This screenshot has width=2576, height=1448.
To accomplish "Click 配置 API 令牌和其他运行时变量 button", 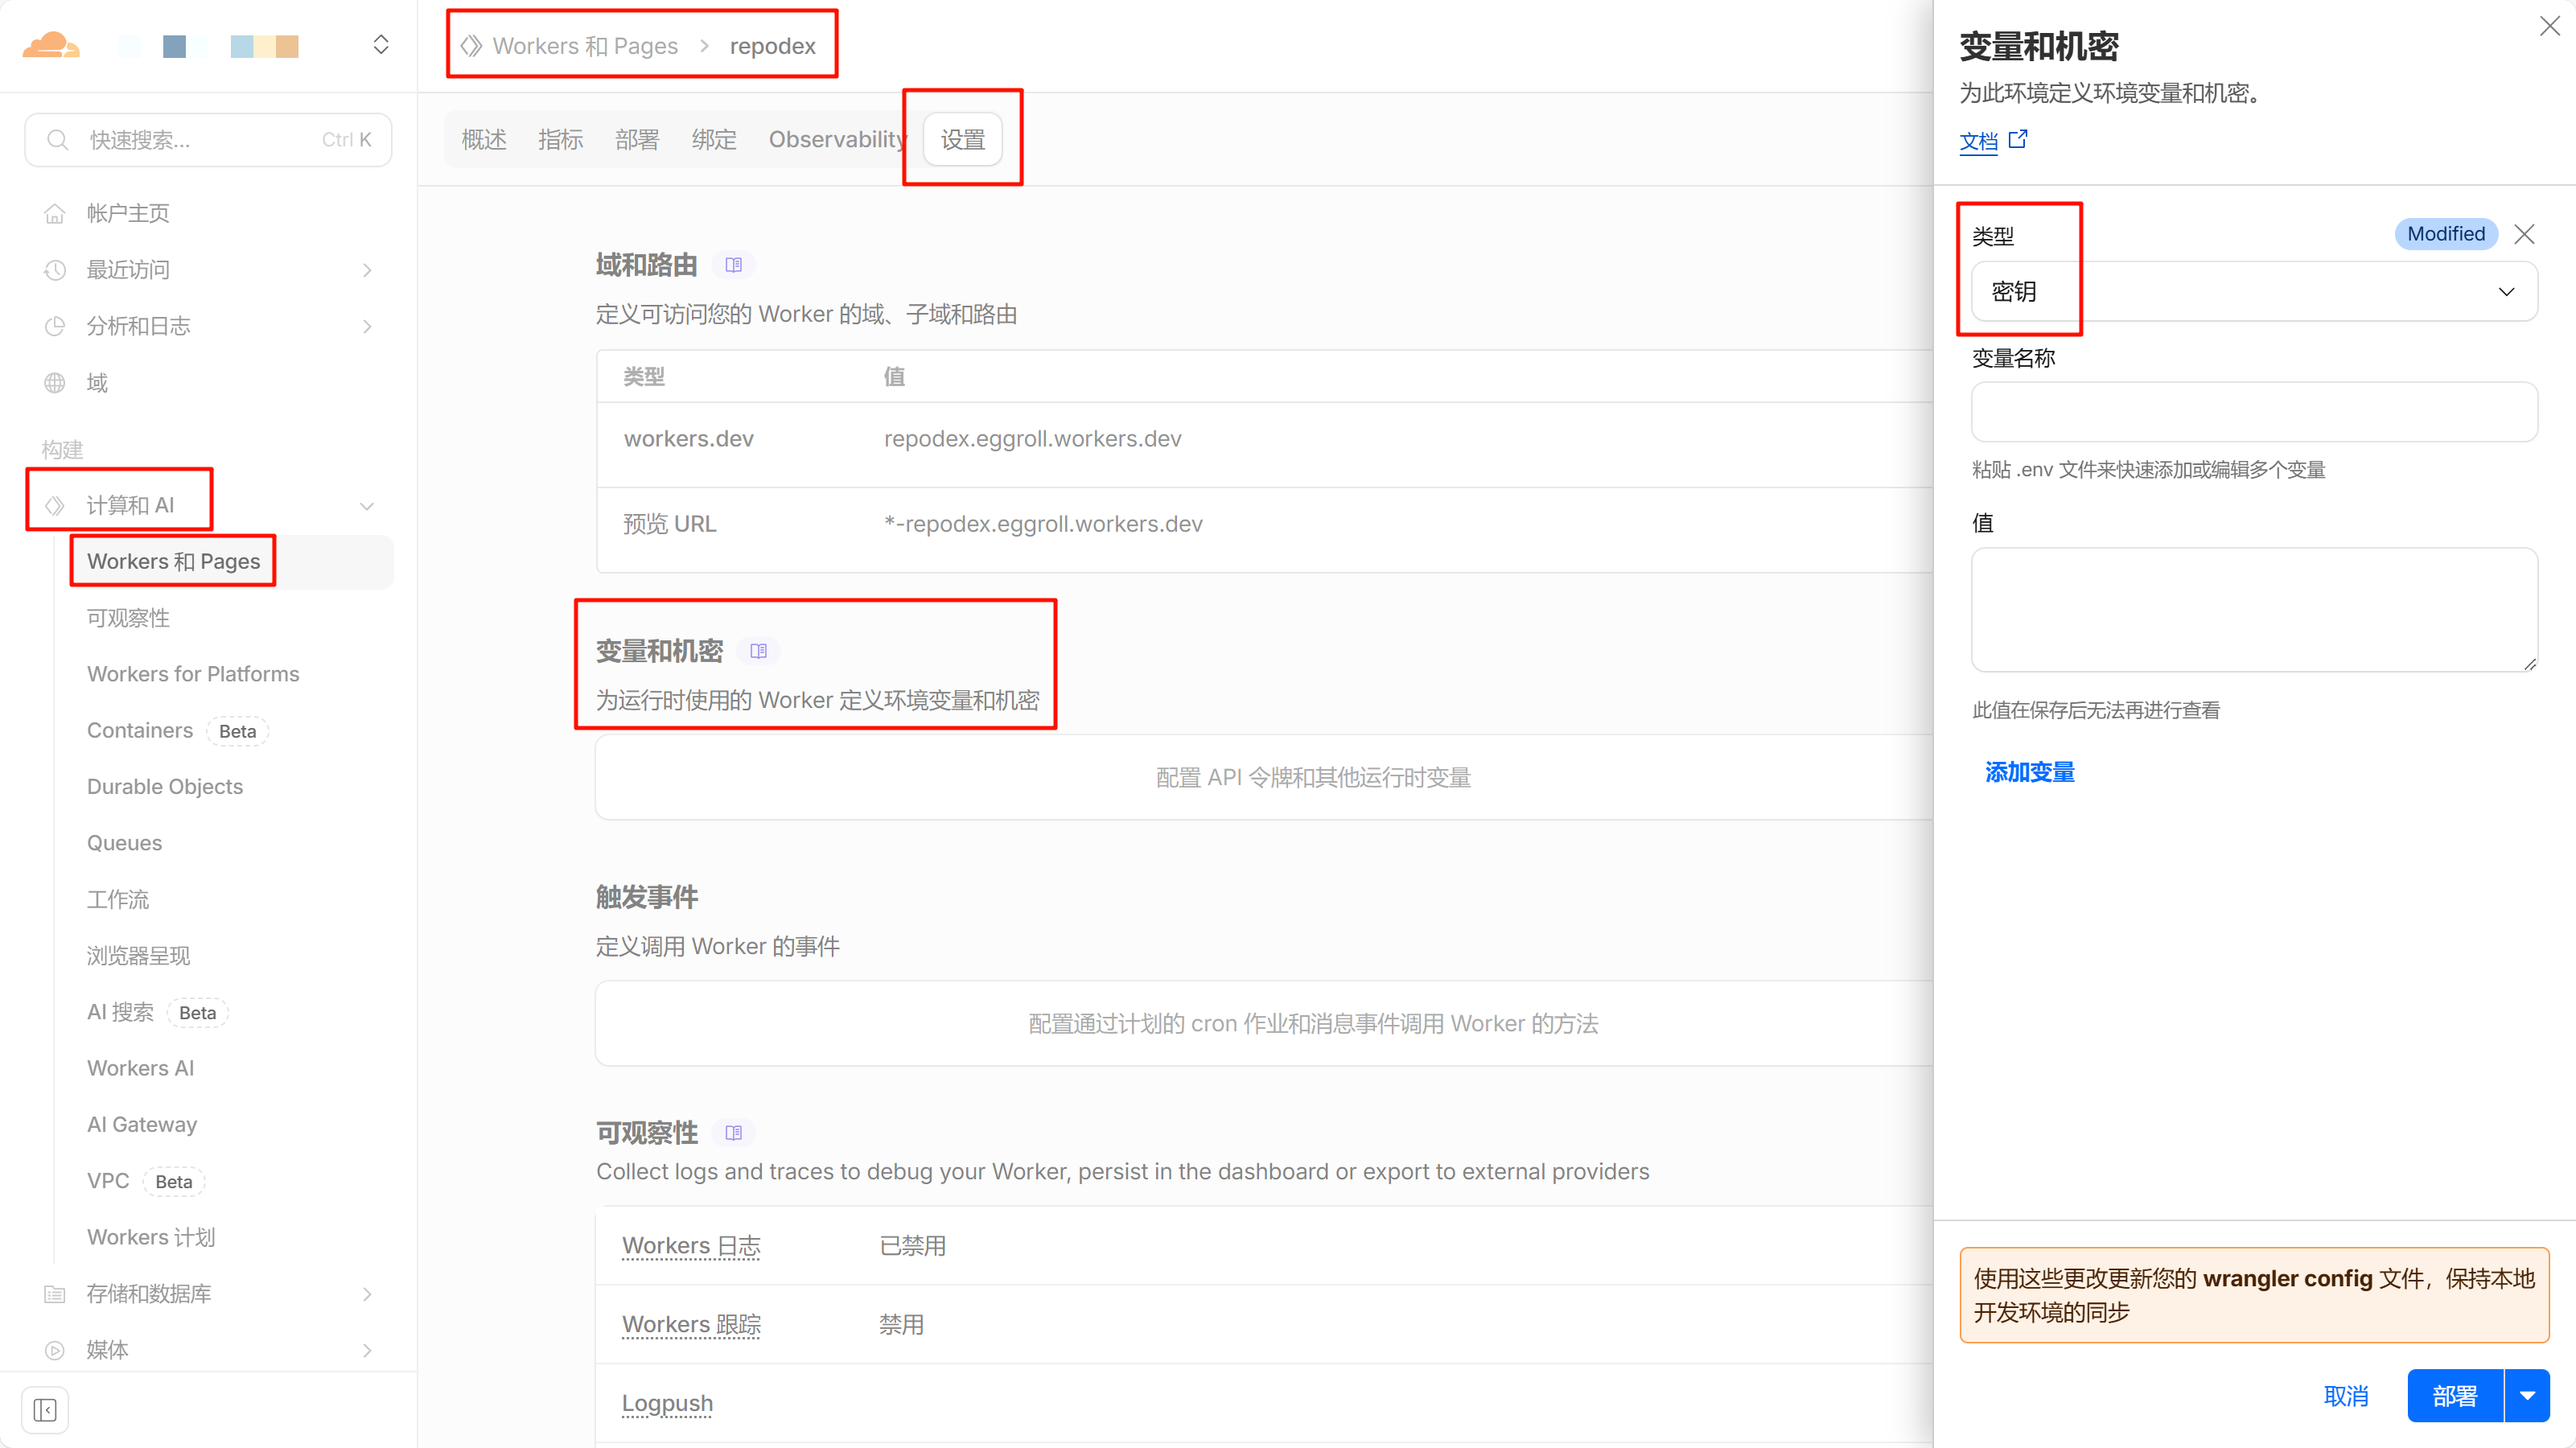I will [x=1312, y=777].
